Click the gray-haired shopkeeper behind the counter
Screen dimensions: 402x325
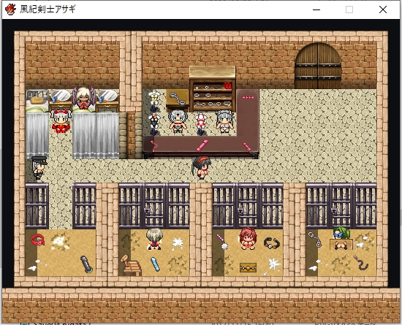coord(178,121)
